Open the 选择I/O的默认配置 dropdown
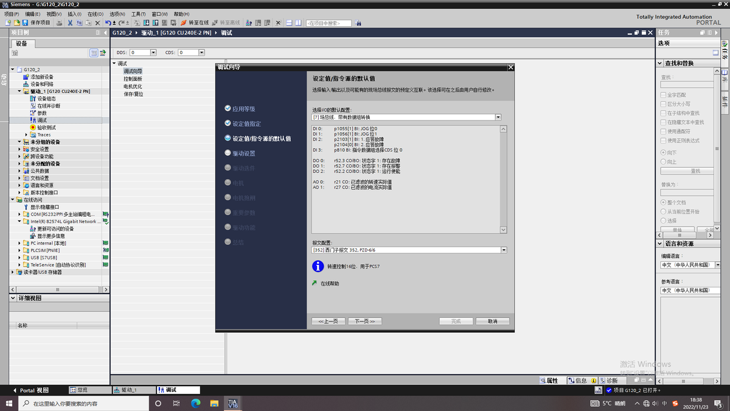The height and width of the screenshot is (411, 730). click(498, 117)
